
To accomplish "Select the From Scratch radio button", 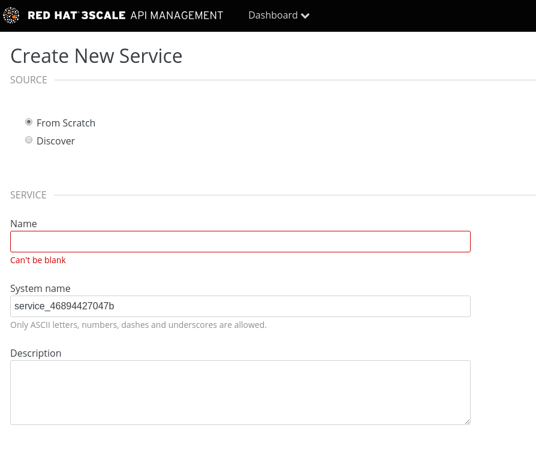I will (29, 122).
